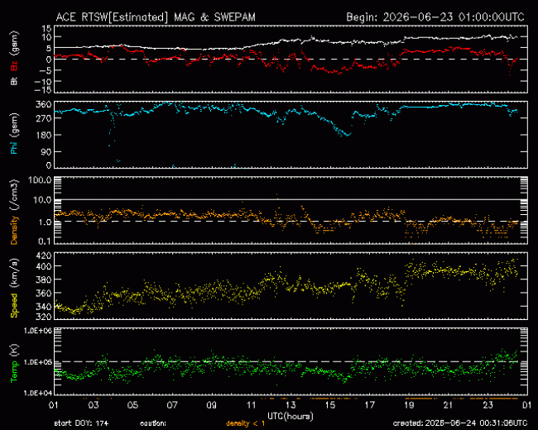538x430 pixels.
Task: Click the "created: 2026-06-24 00:31:06UTC" timestamp
Action: pos(460,423)
